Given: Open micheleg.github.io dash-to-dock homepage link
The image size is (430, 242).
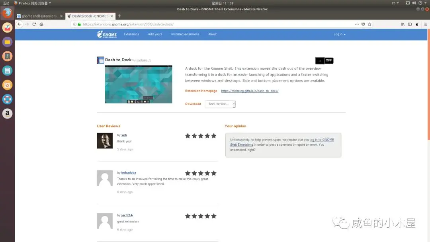Looking at the screenshot, I should pos(250,91).
